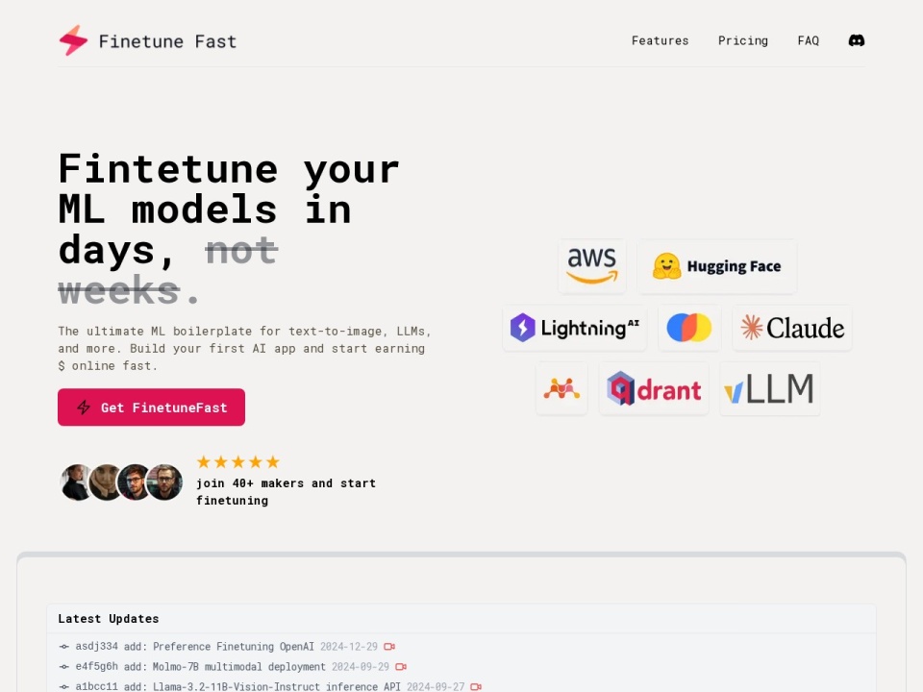The image size is (923, 692).
Task: Open the Features nav link
Action: click(x=660, y=40)
